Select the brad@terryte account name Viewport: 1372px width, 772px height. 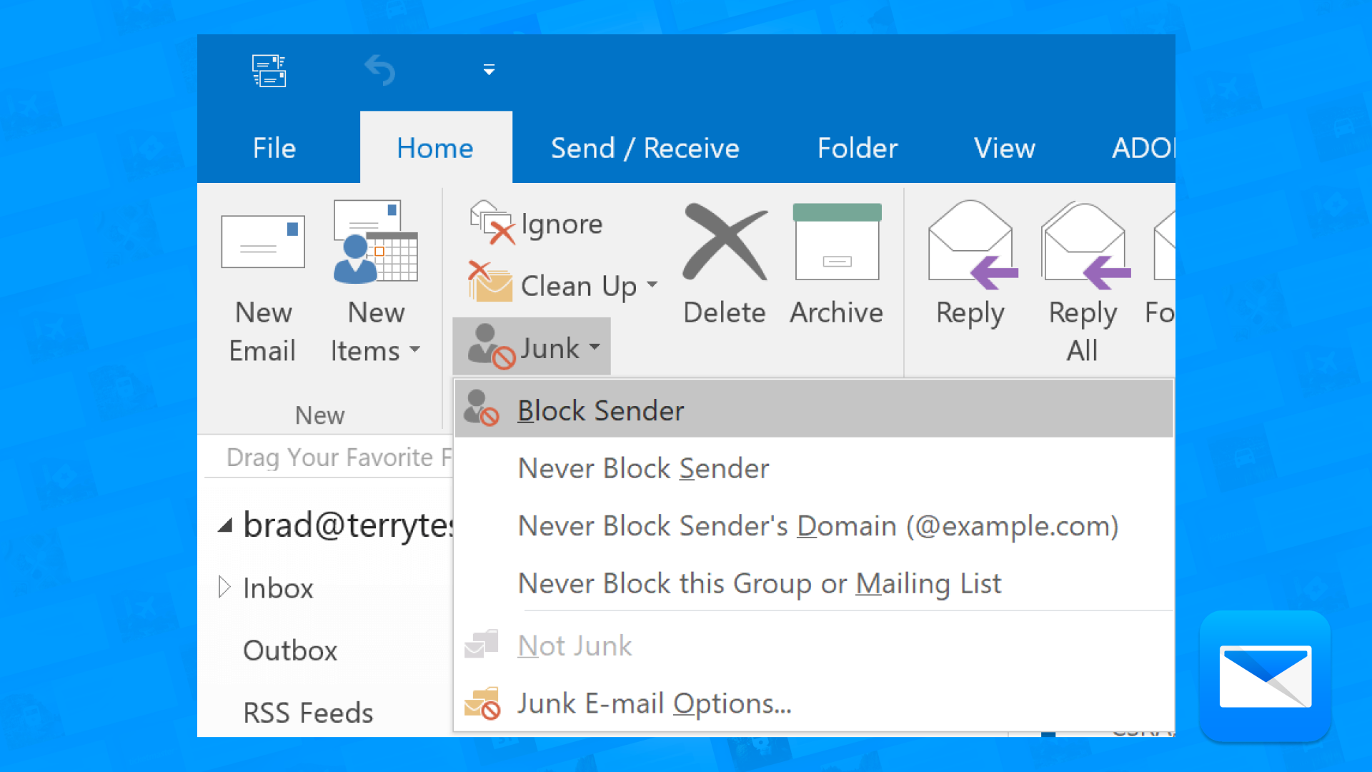click(x=349, y=525)
